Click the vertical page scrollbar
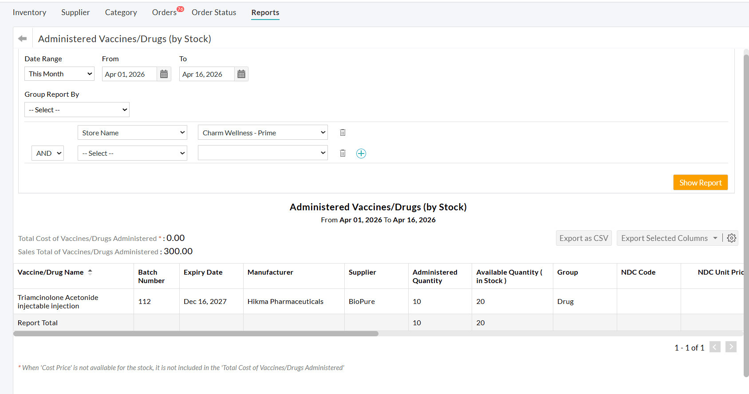 coord(746,215)
